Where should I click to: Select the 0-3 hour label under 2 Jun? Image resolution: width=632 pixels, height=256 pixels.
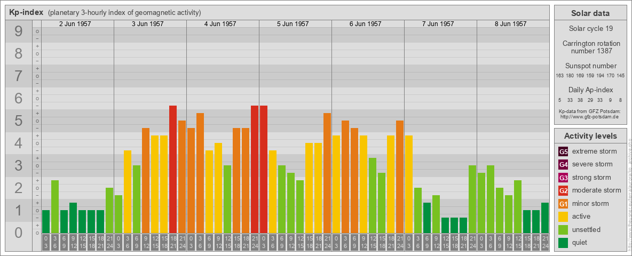click(x=46, y=243)
